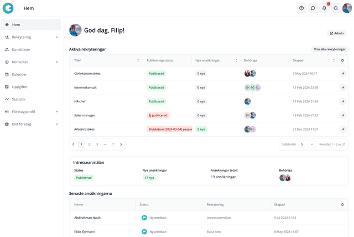This screenshot has height=237, width=354.
Task: Open the user profile avatar menu
Action: [x=347, y=8]
